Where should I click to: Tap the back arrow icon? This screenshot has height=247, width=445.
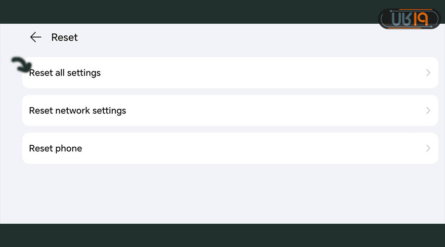(x=36, y=38)
